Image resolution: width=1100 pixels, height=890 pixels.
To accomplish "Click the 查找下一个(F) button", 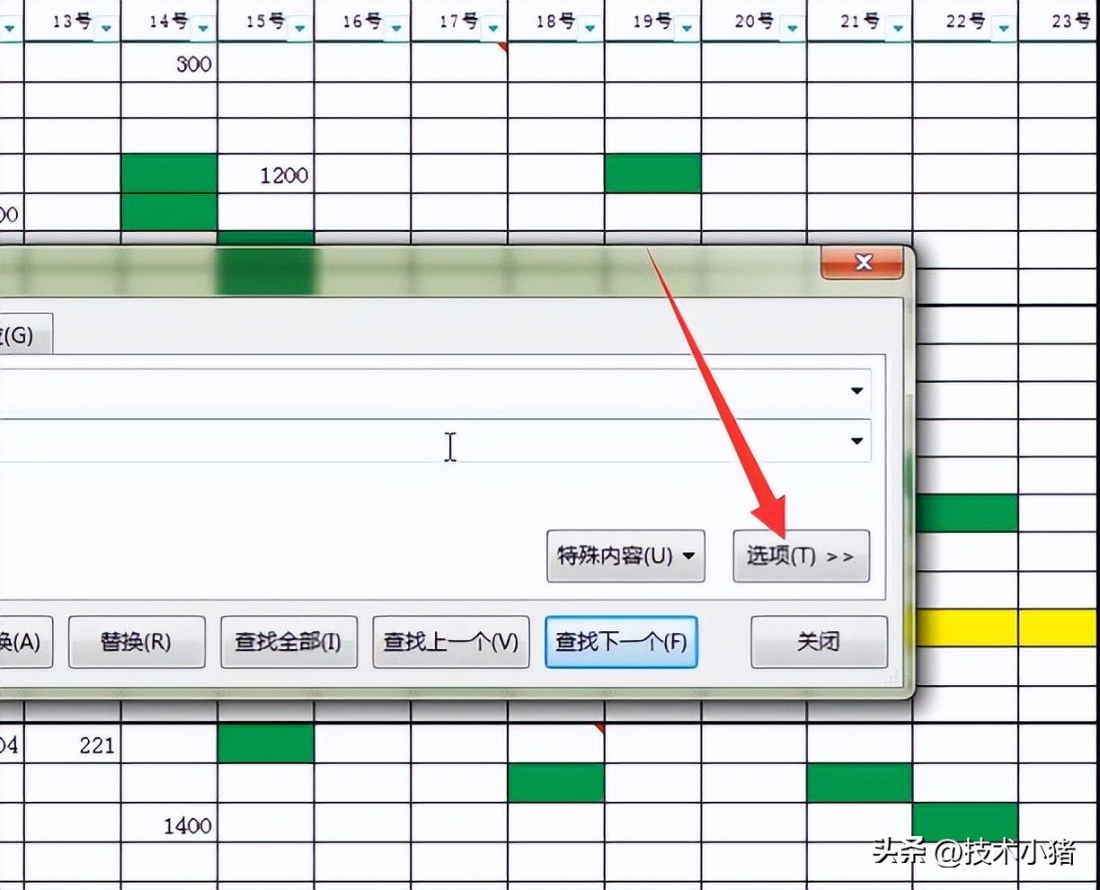I will 620,642.
